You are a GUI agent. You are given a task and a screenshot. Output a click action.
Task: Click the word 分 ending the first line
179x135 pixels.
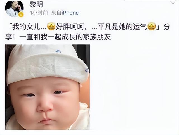coord(167,27)
